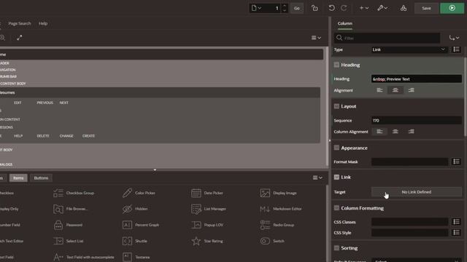
Task: Click the CSS Style field
Action: [409, 233]
